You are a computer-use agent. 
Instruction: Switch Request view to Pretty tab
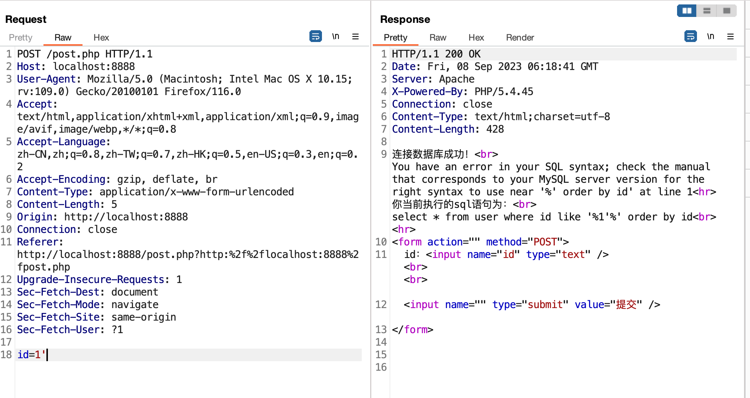(21, 38)
